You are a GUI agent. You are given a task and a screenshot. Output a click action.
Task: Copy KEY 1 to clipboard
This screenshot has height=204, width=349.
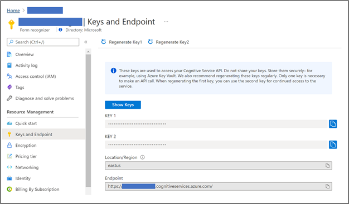pyautogui.click(x=333, y=124)
